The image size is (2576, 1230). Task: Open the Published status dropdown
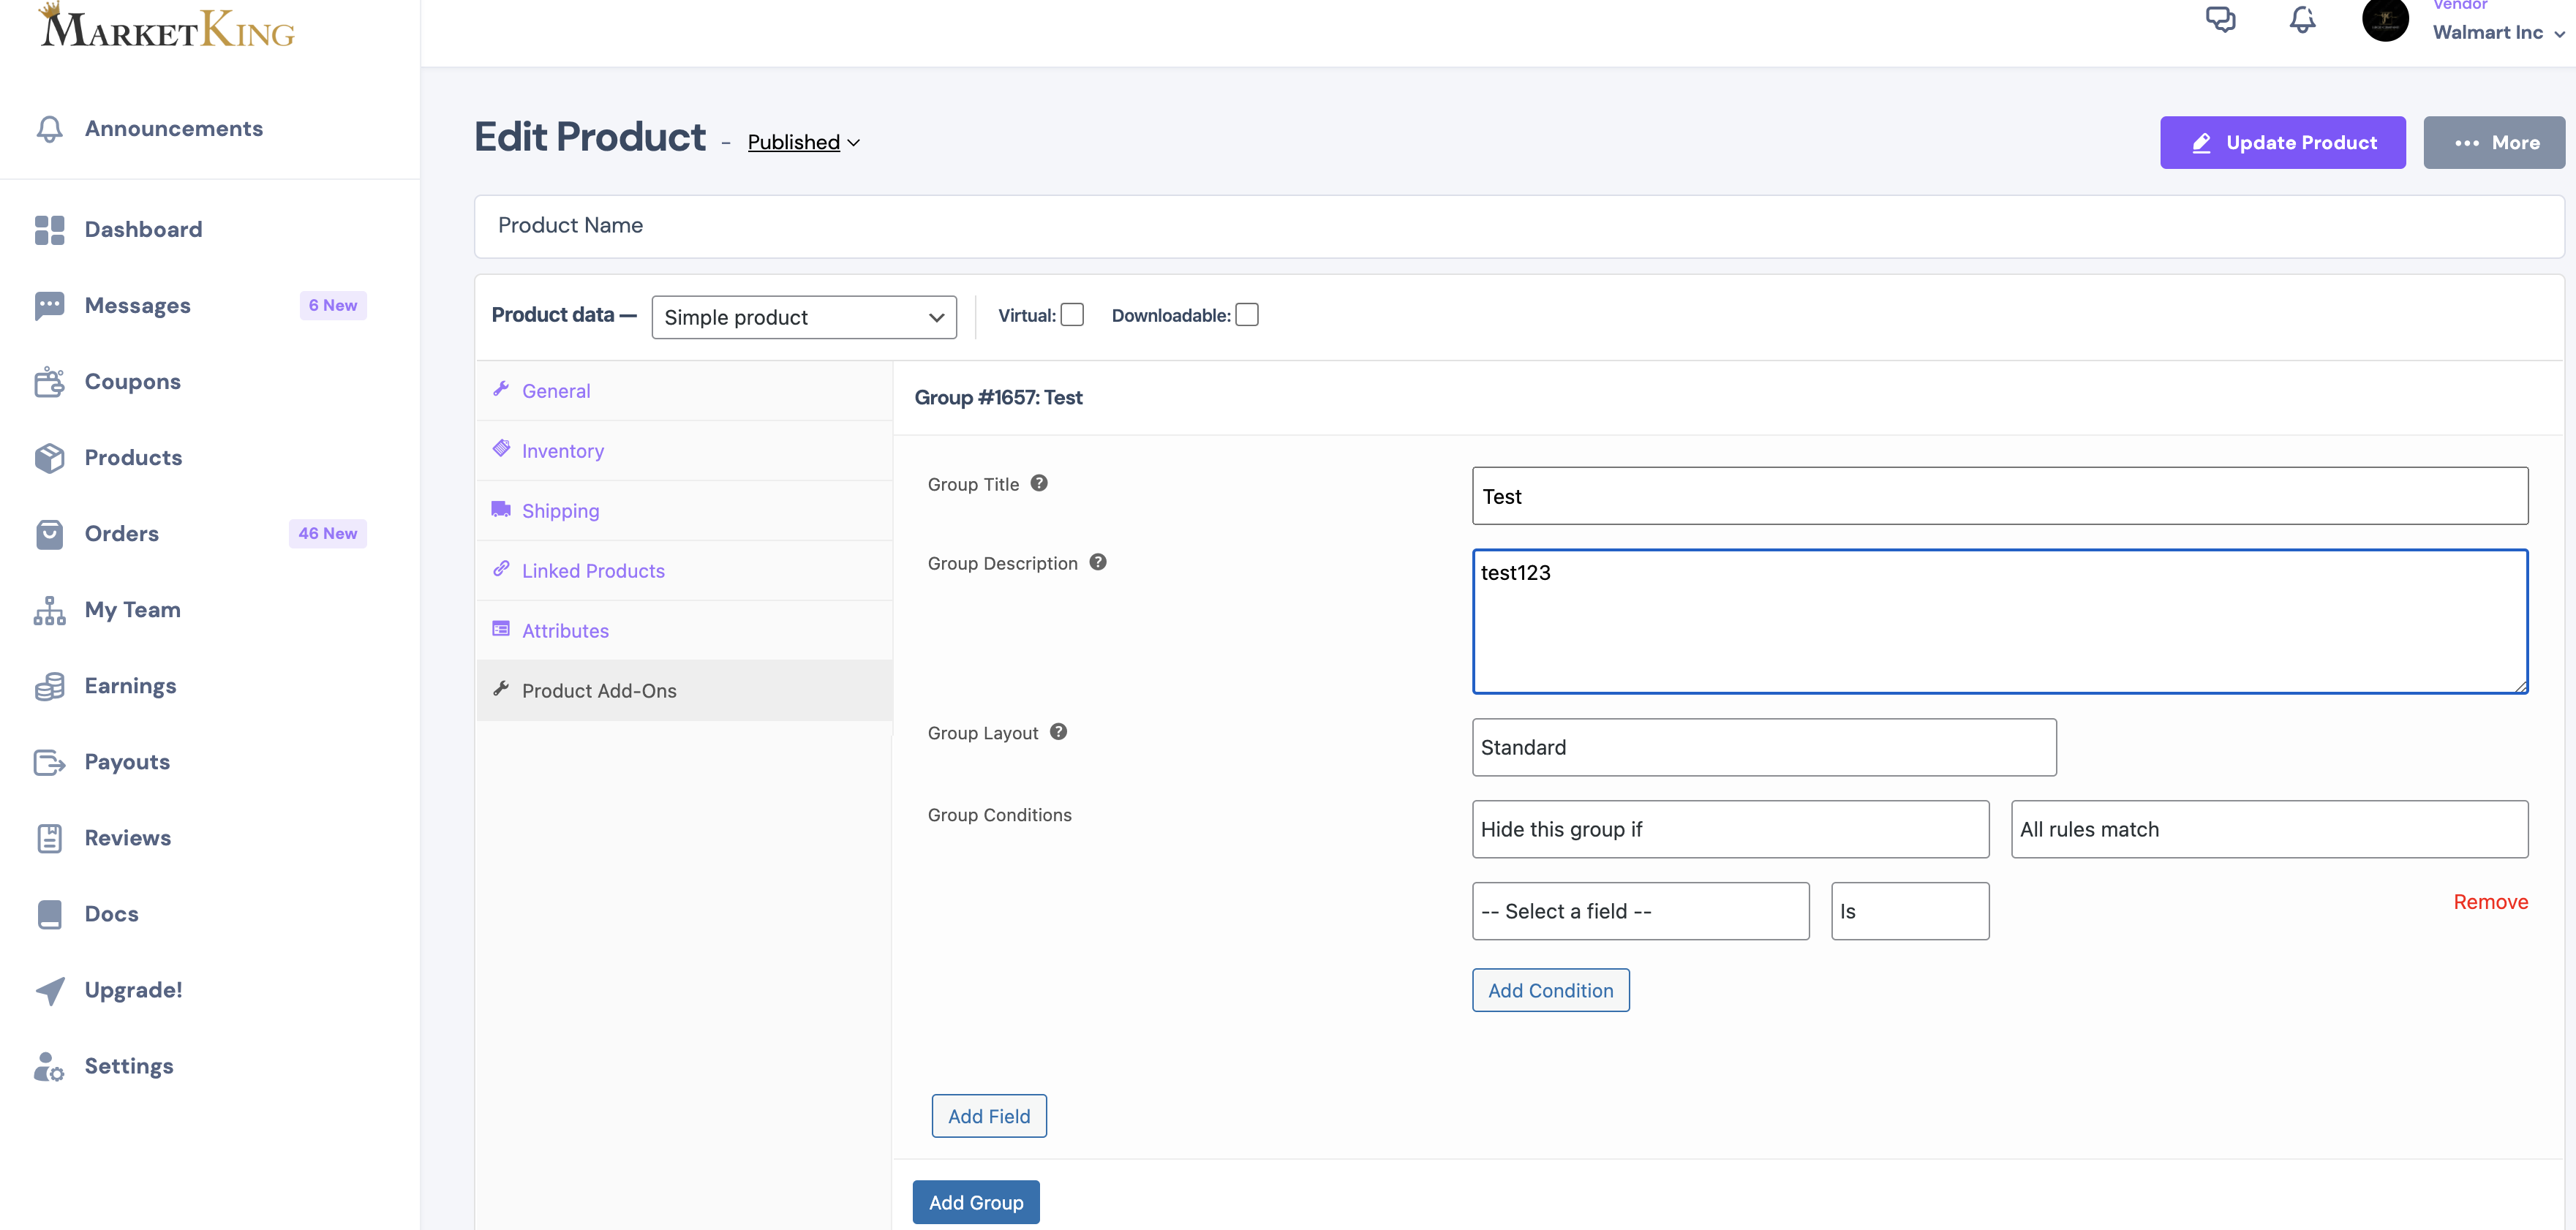803,142
